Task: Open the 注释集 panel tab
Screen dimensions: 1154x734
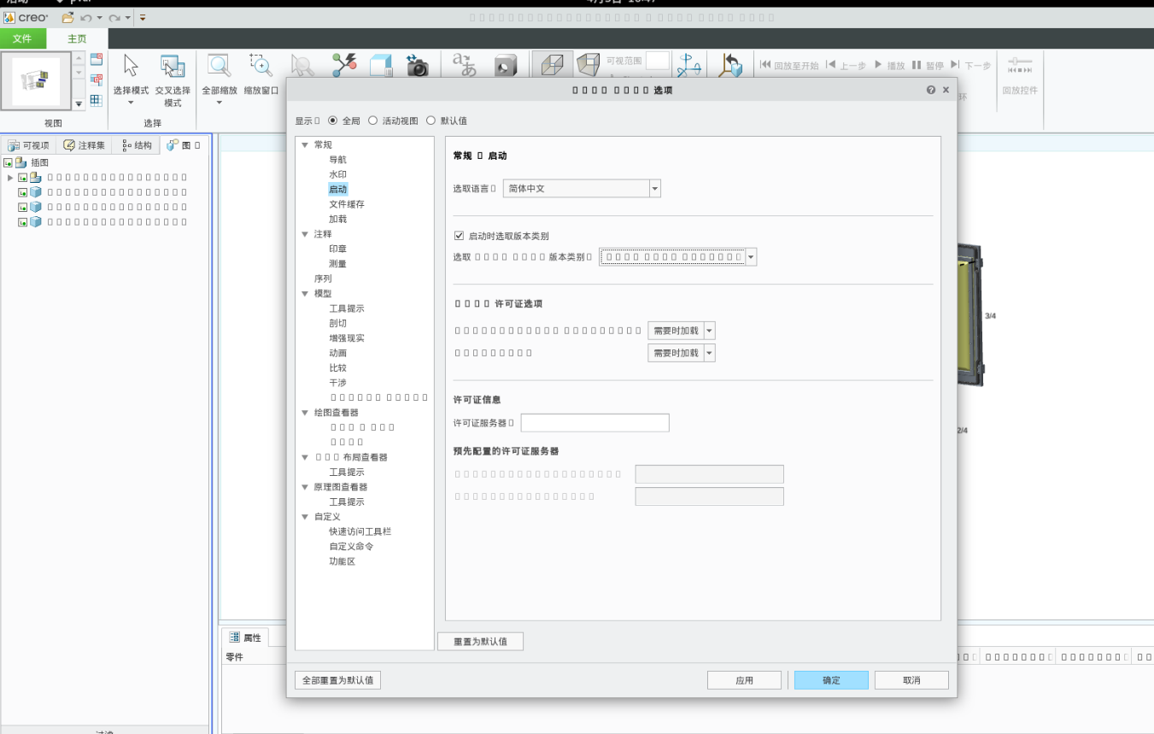Action: (85, 145)
